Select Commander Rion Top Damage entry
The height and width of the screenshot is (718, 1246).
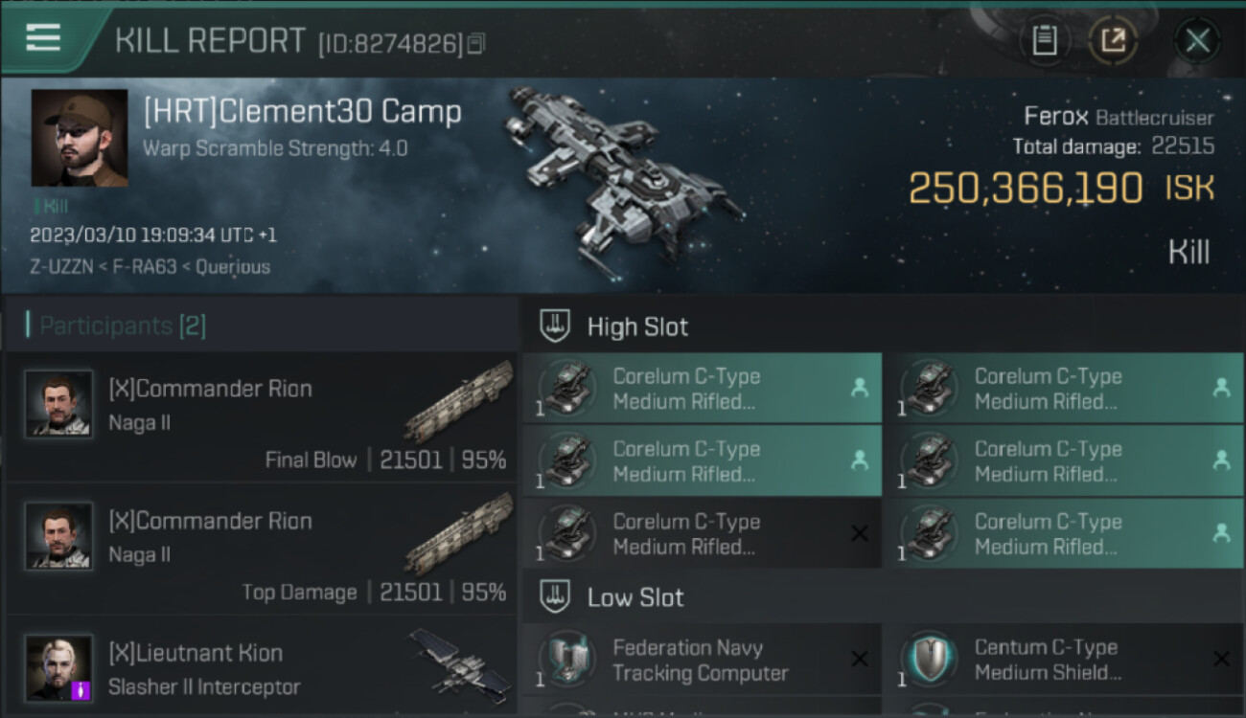261,550
